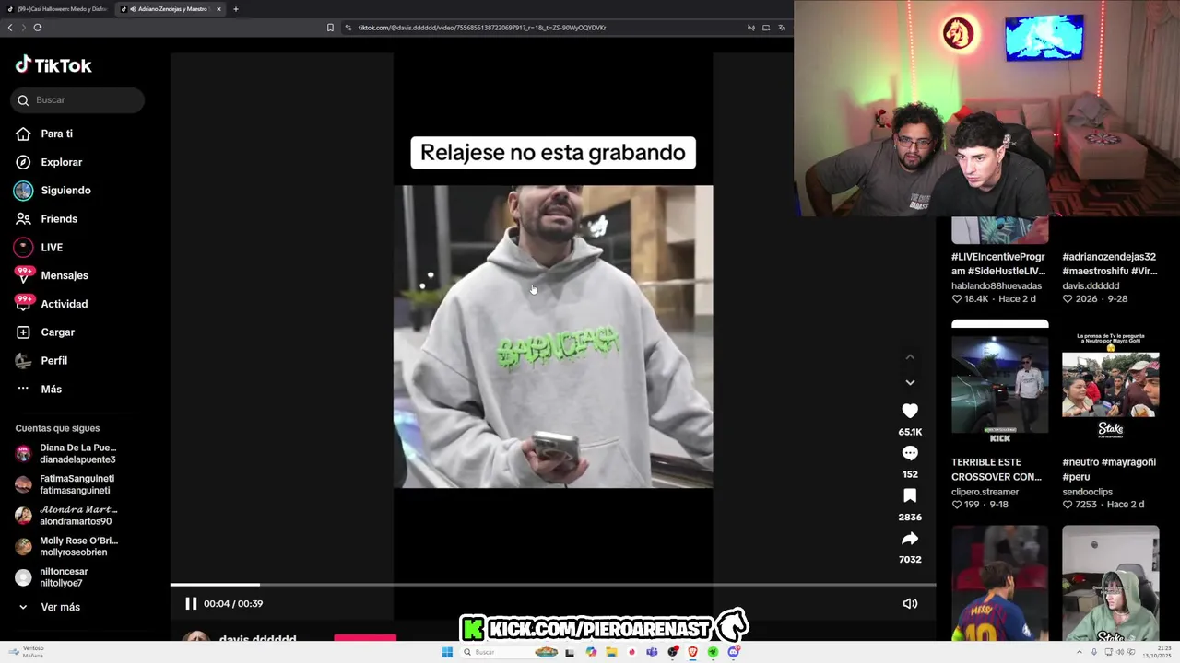This screenshot has width=1180, height=663.
Task: Like the video with heart icon
Action: click(910, 411)
